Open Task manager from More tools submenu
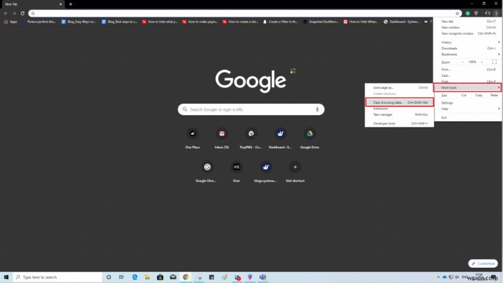The width and height of the screenshot is (503, 283). 399,114
